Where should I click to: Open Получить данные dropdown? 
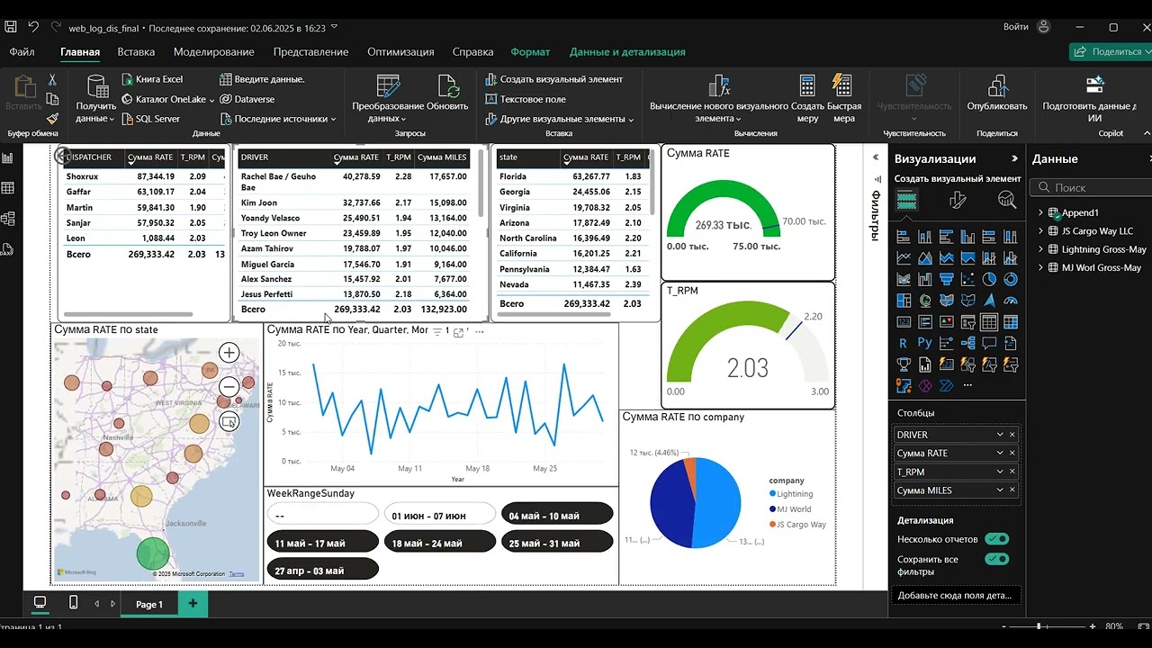95,99
